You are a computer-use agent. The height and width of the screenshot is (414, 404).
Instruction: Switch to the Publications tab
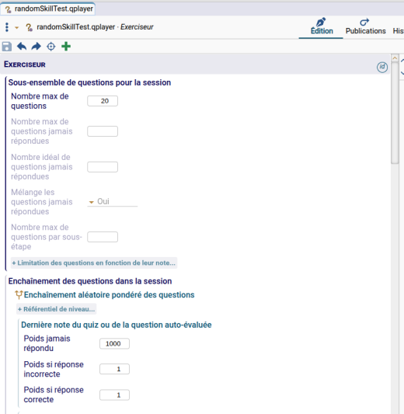366,26
